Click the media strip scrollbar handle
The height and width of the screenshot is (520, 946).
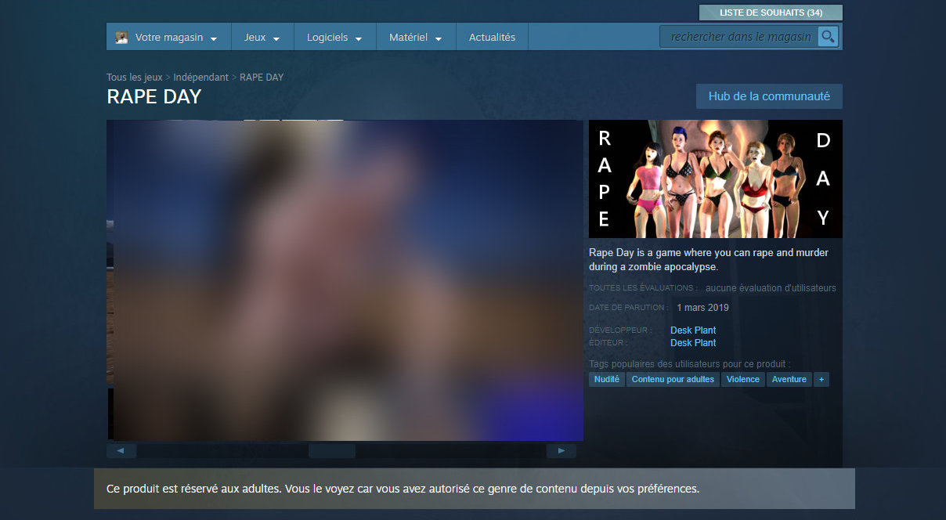tap(331, 451)
